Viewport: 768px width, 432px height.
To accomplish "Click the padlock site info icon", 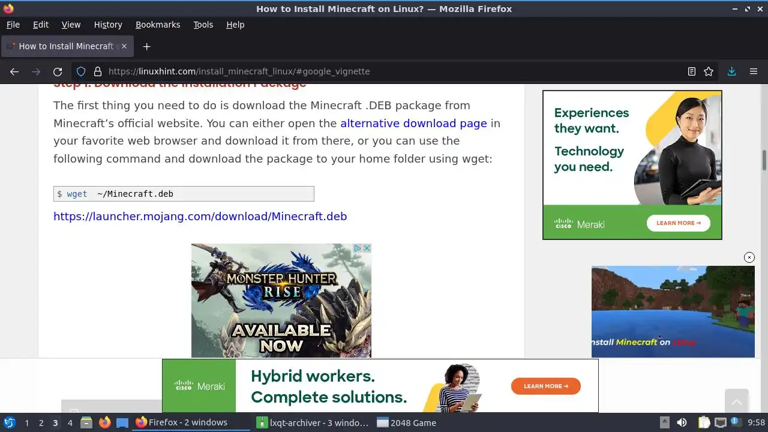I will pyautogui.click(x=98, y=71).
